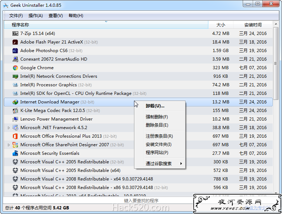Click the Office Professional Plus 2013 icon
Viewport: 282px width, 214px height.
15,136
